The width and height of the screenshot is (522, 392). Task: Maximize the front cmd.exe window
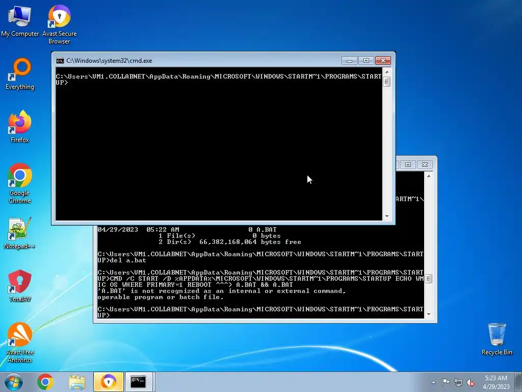[366, 61]
